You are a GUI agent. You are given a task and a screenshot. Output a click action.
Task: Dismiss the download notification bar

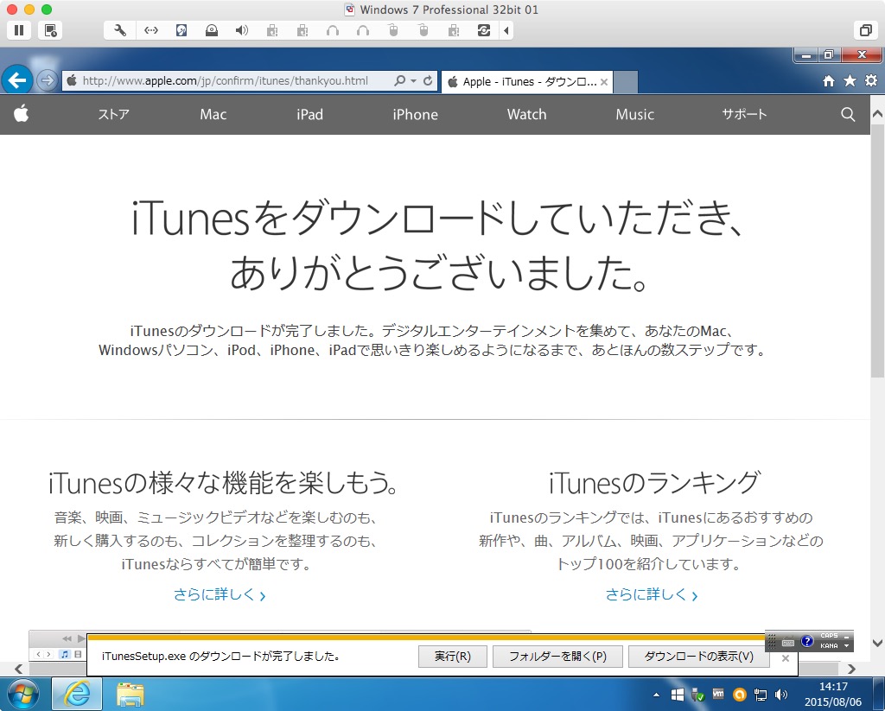(x=785, y=658)
